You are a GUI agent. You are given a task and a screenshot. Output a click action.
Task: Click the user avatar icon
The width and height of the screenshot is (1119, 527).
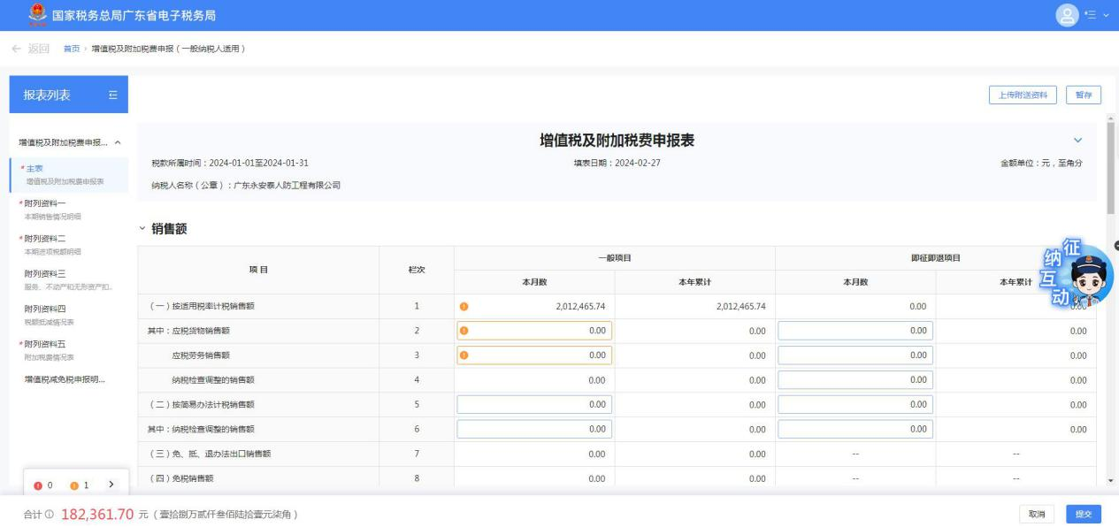click(x=1069, y=15)
